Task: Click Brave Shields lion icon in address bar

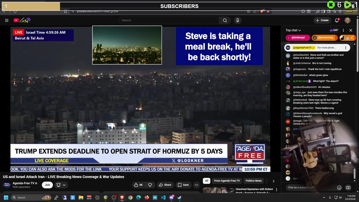Action: pos(262,11)
